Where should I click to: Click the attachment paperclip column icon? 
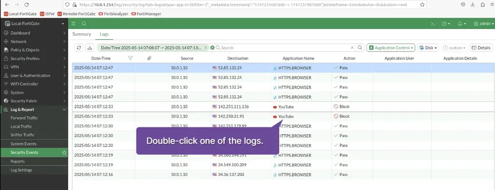point(149,58)
